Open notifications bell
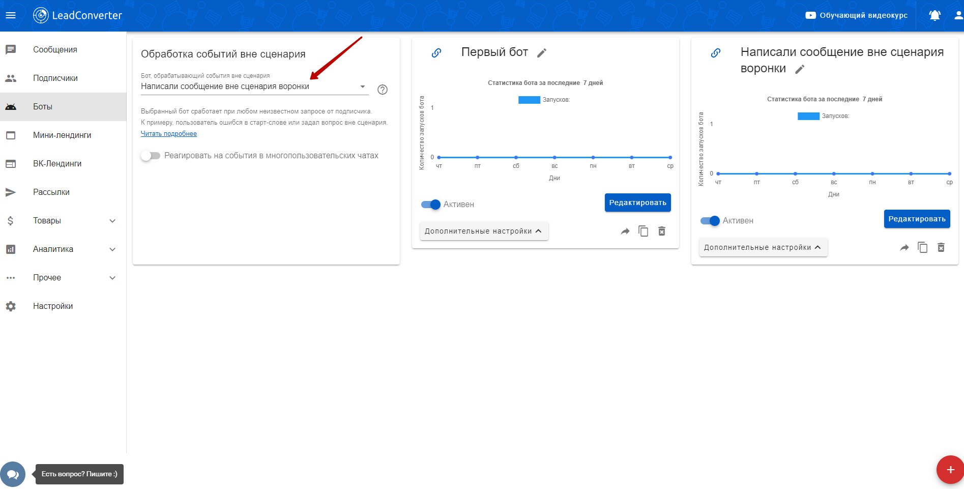The height and width of the screenshot is (489, 964). (x=934, y=15)
